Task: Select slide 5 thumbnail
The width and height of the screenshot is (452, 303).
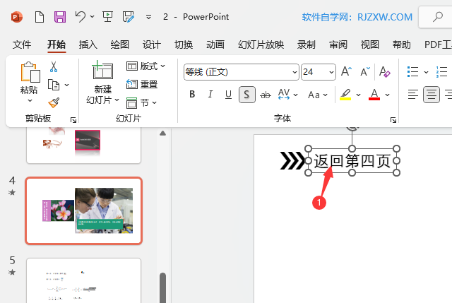Action: 83,280
